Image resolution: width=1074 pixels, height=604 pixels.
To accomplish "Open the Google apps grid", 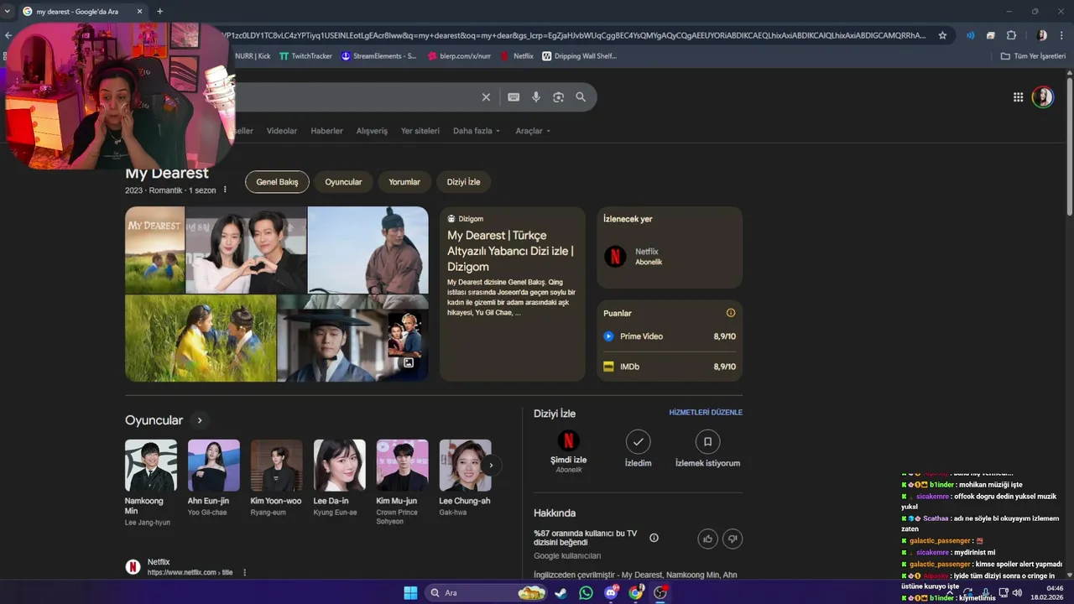I will (1018, 97).
